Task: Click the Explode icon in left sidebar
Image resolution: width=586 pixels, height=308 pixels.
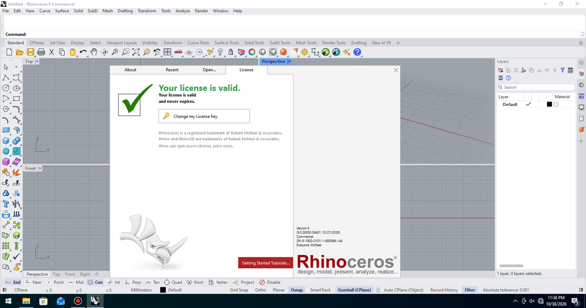Action: (x=16, y=172)
